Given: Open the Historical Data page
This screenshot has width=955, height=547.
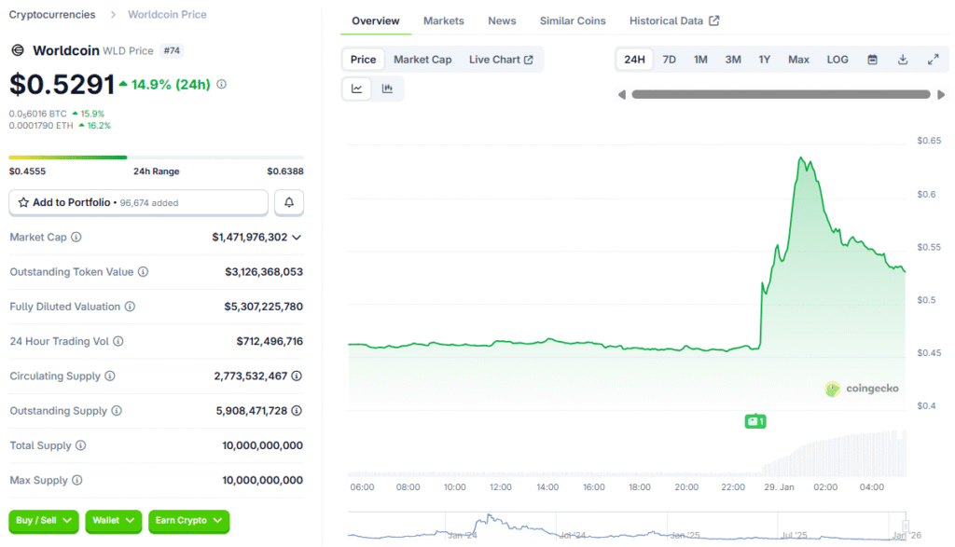Looking at the screenshot, I should point(666,21).
